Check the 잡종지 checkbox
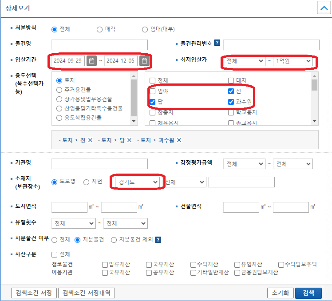This screenshot has width=332, height=301. coord(152,112)
